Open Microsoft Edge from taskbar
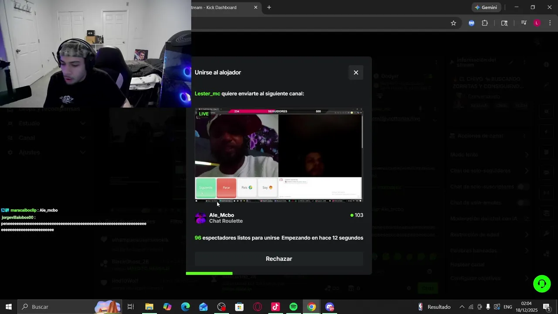 185,307
